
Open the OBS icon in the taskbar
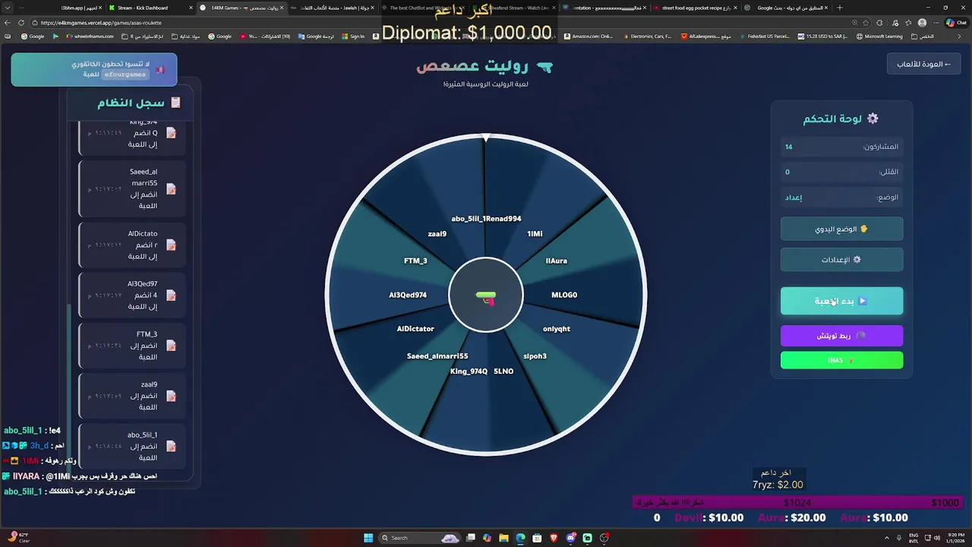[604, 538]
